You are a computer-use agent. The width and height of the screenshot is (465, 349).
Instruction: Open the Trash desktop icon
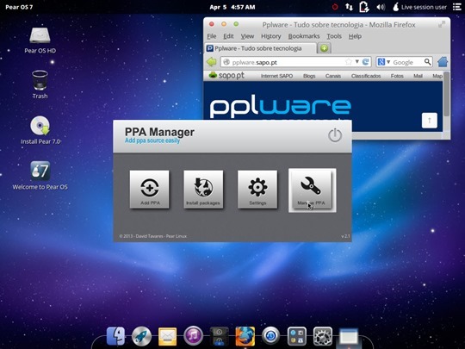[x=40, y=84]
